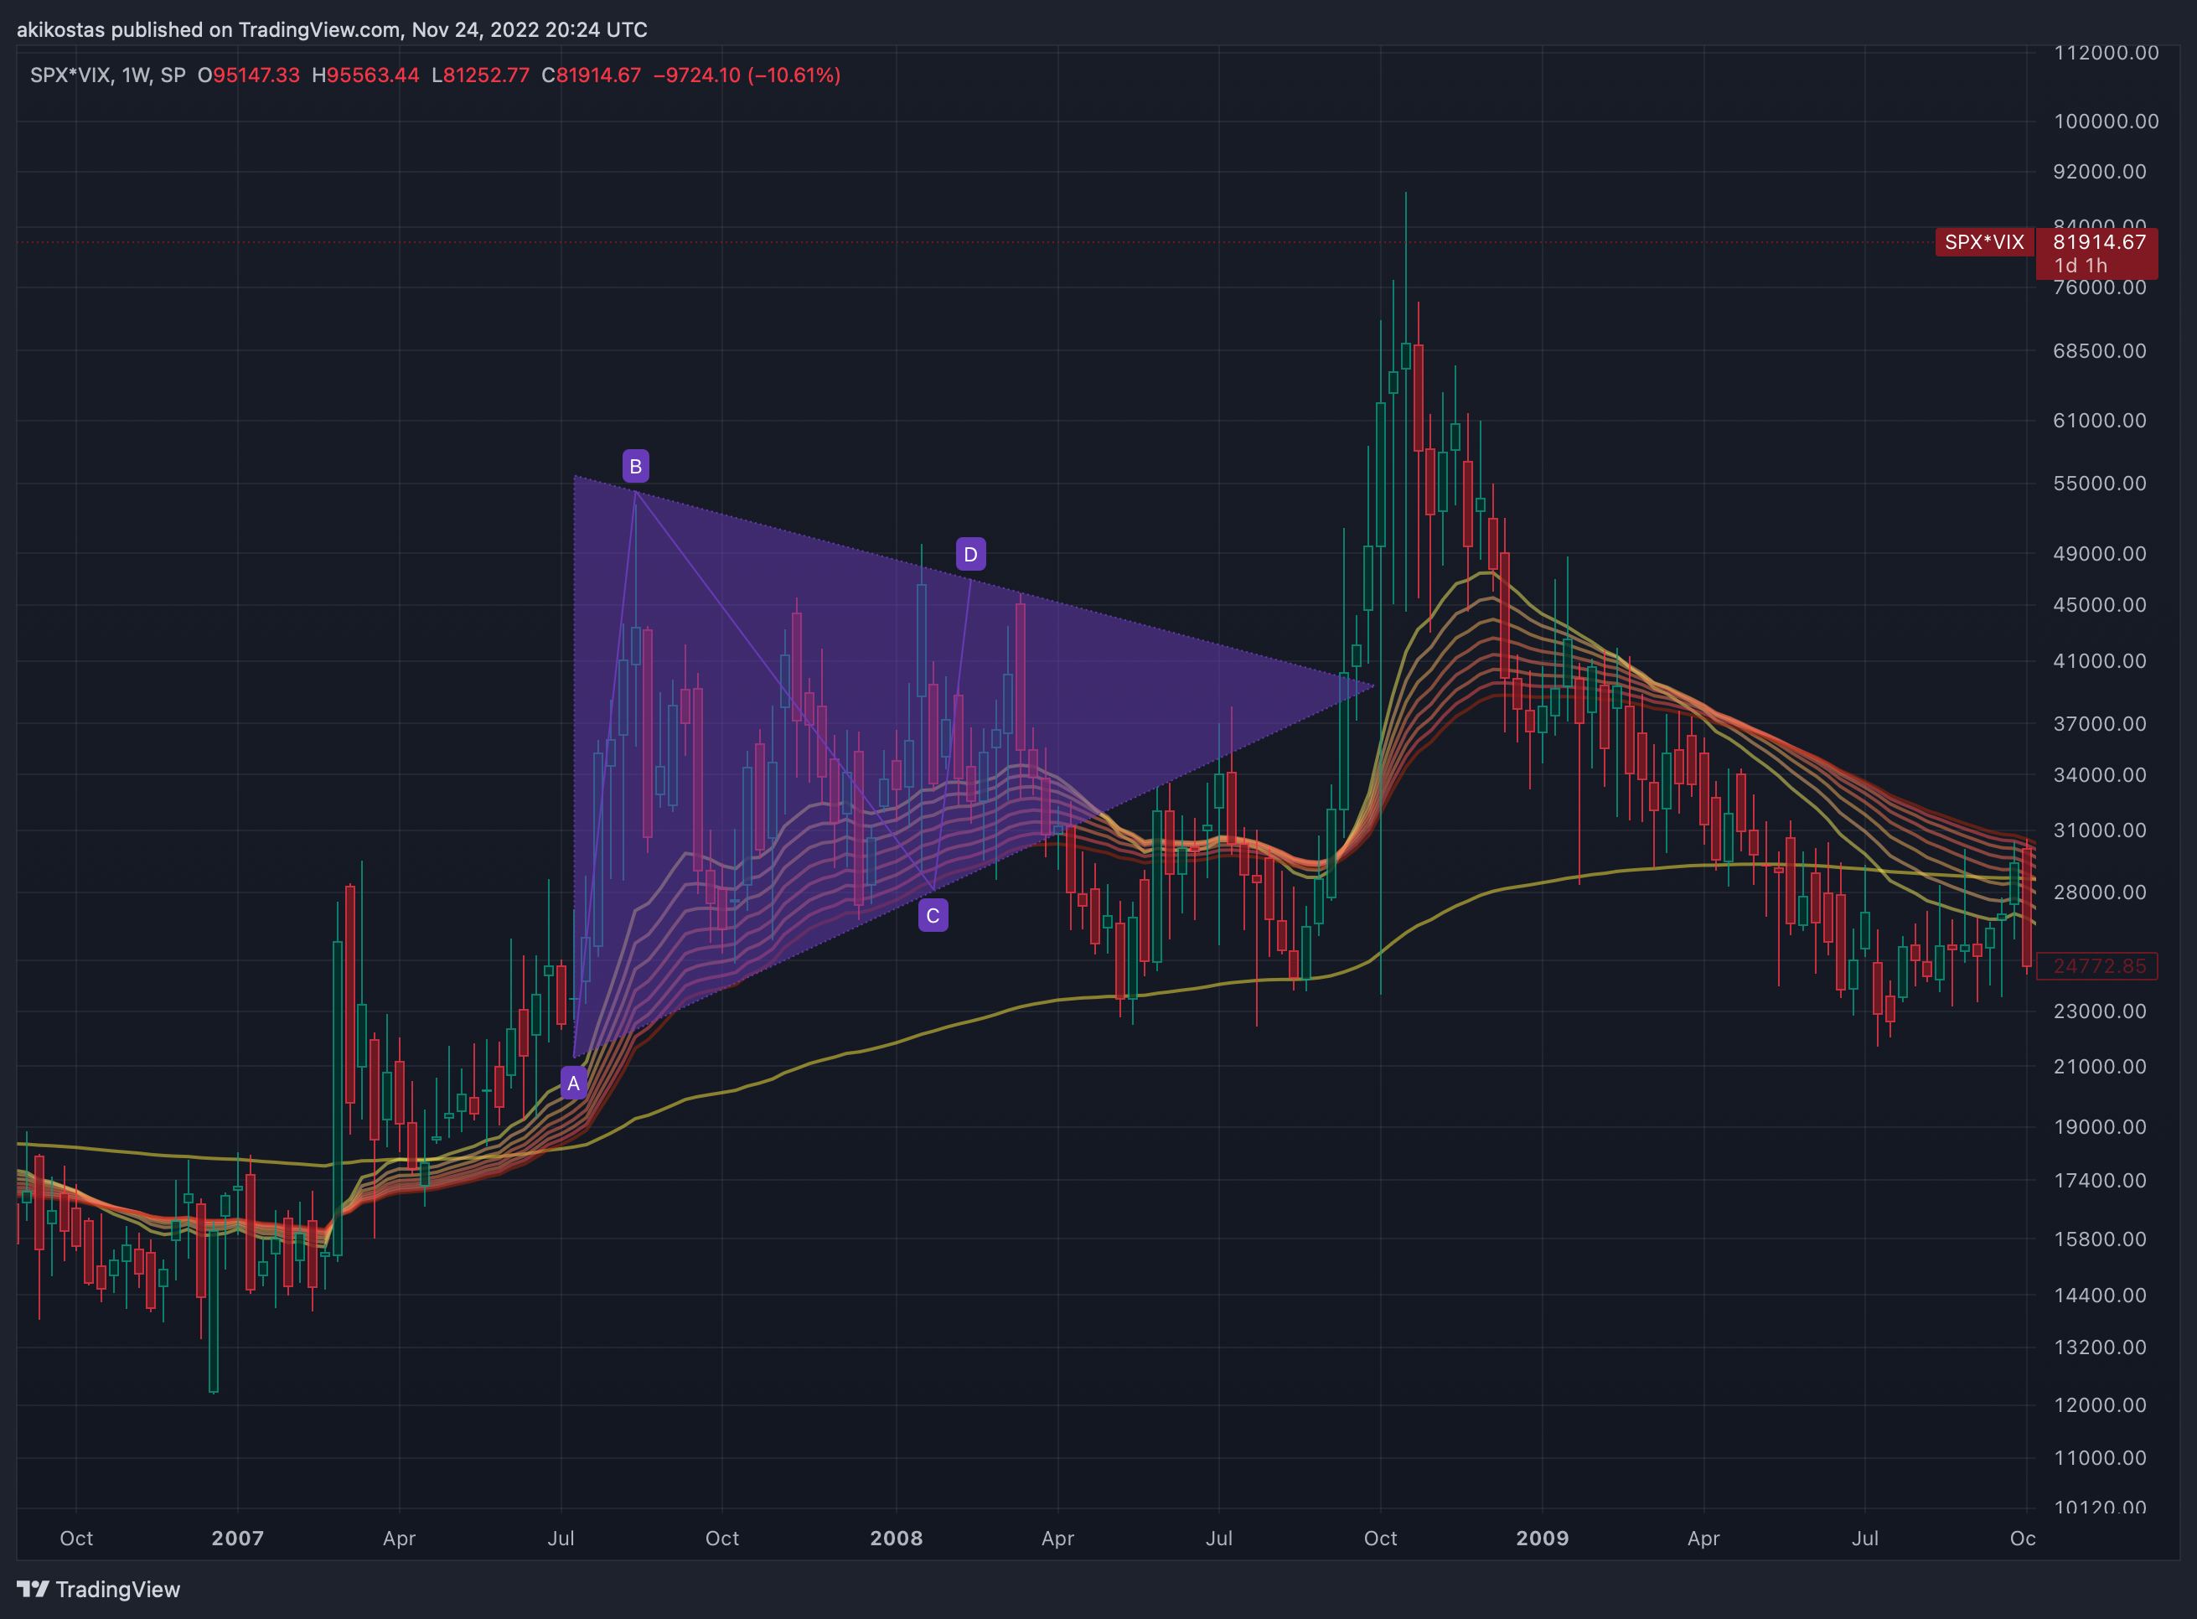The width and height of the screenshot is (2197, 1619).
Task: Click the 13200.00 price axis label
Action: pos(2099,1347)
